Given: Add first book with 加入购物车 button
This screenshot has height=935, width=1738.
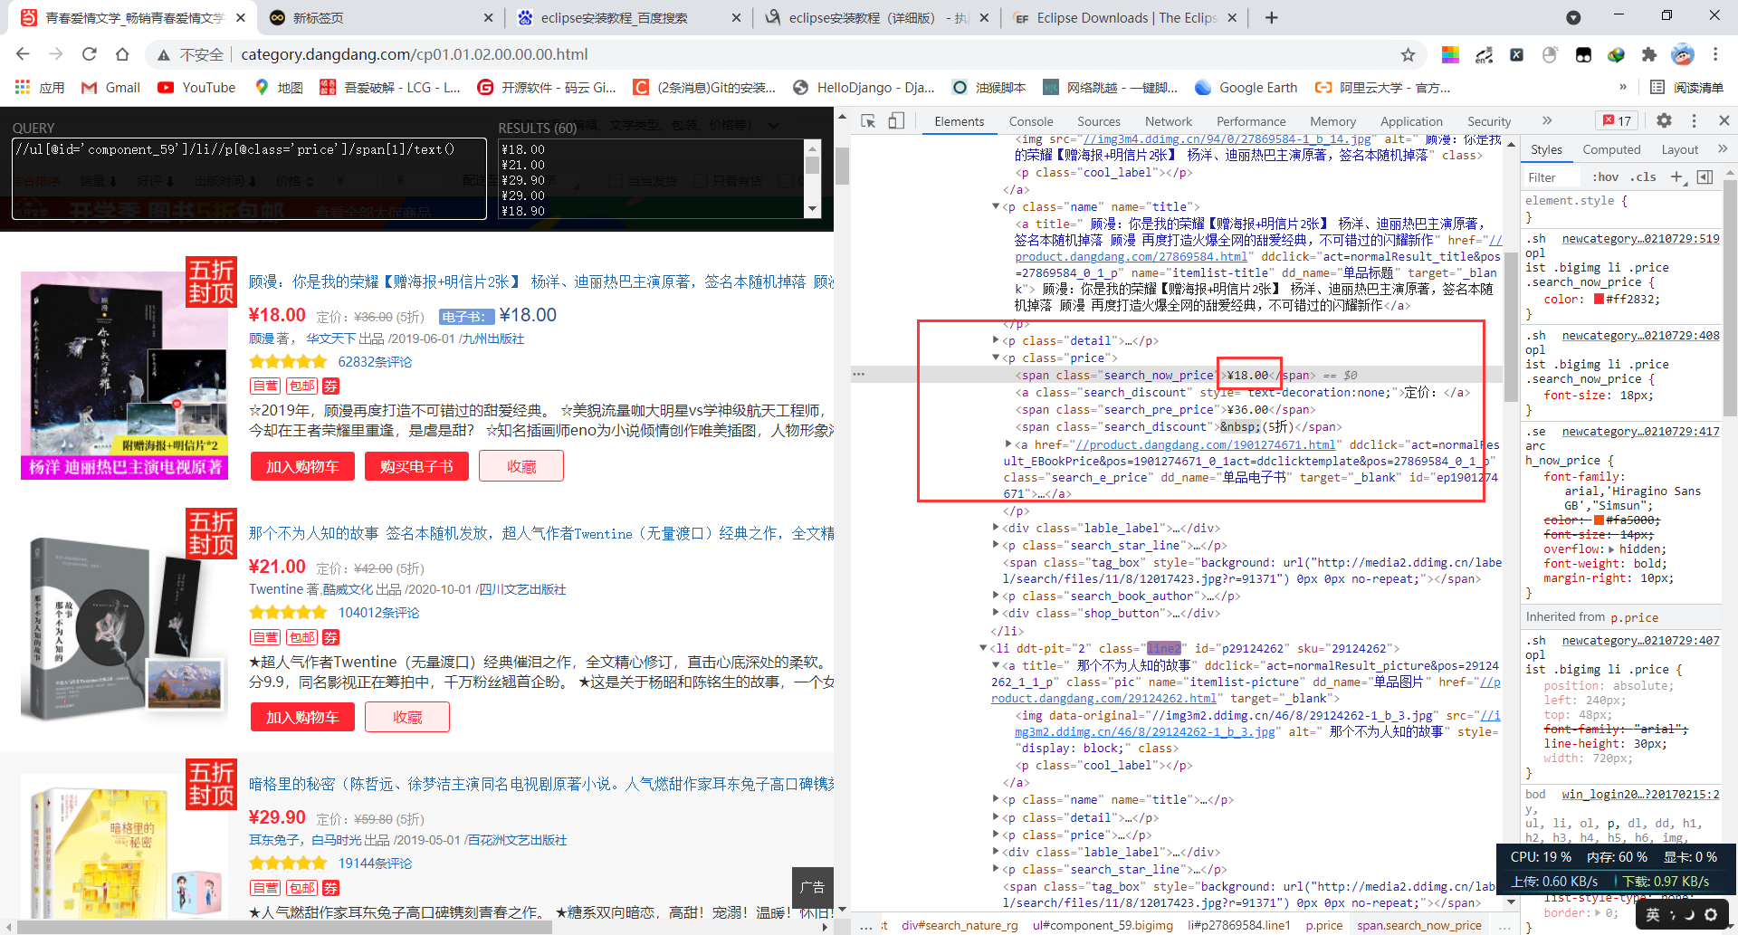Looking at the screenshot, I should [302, 467].
